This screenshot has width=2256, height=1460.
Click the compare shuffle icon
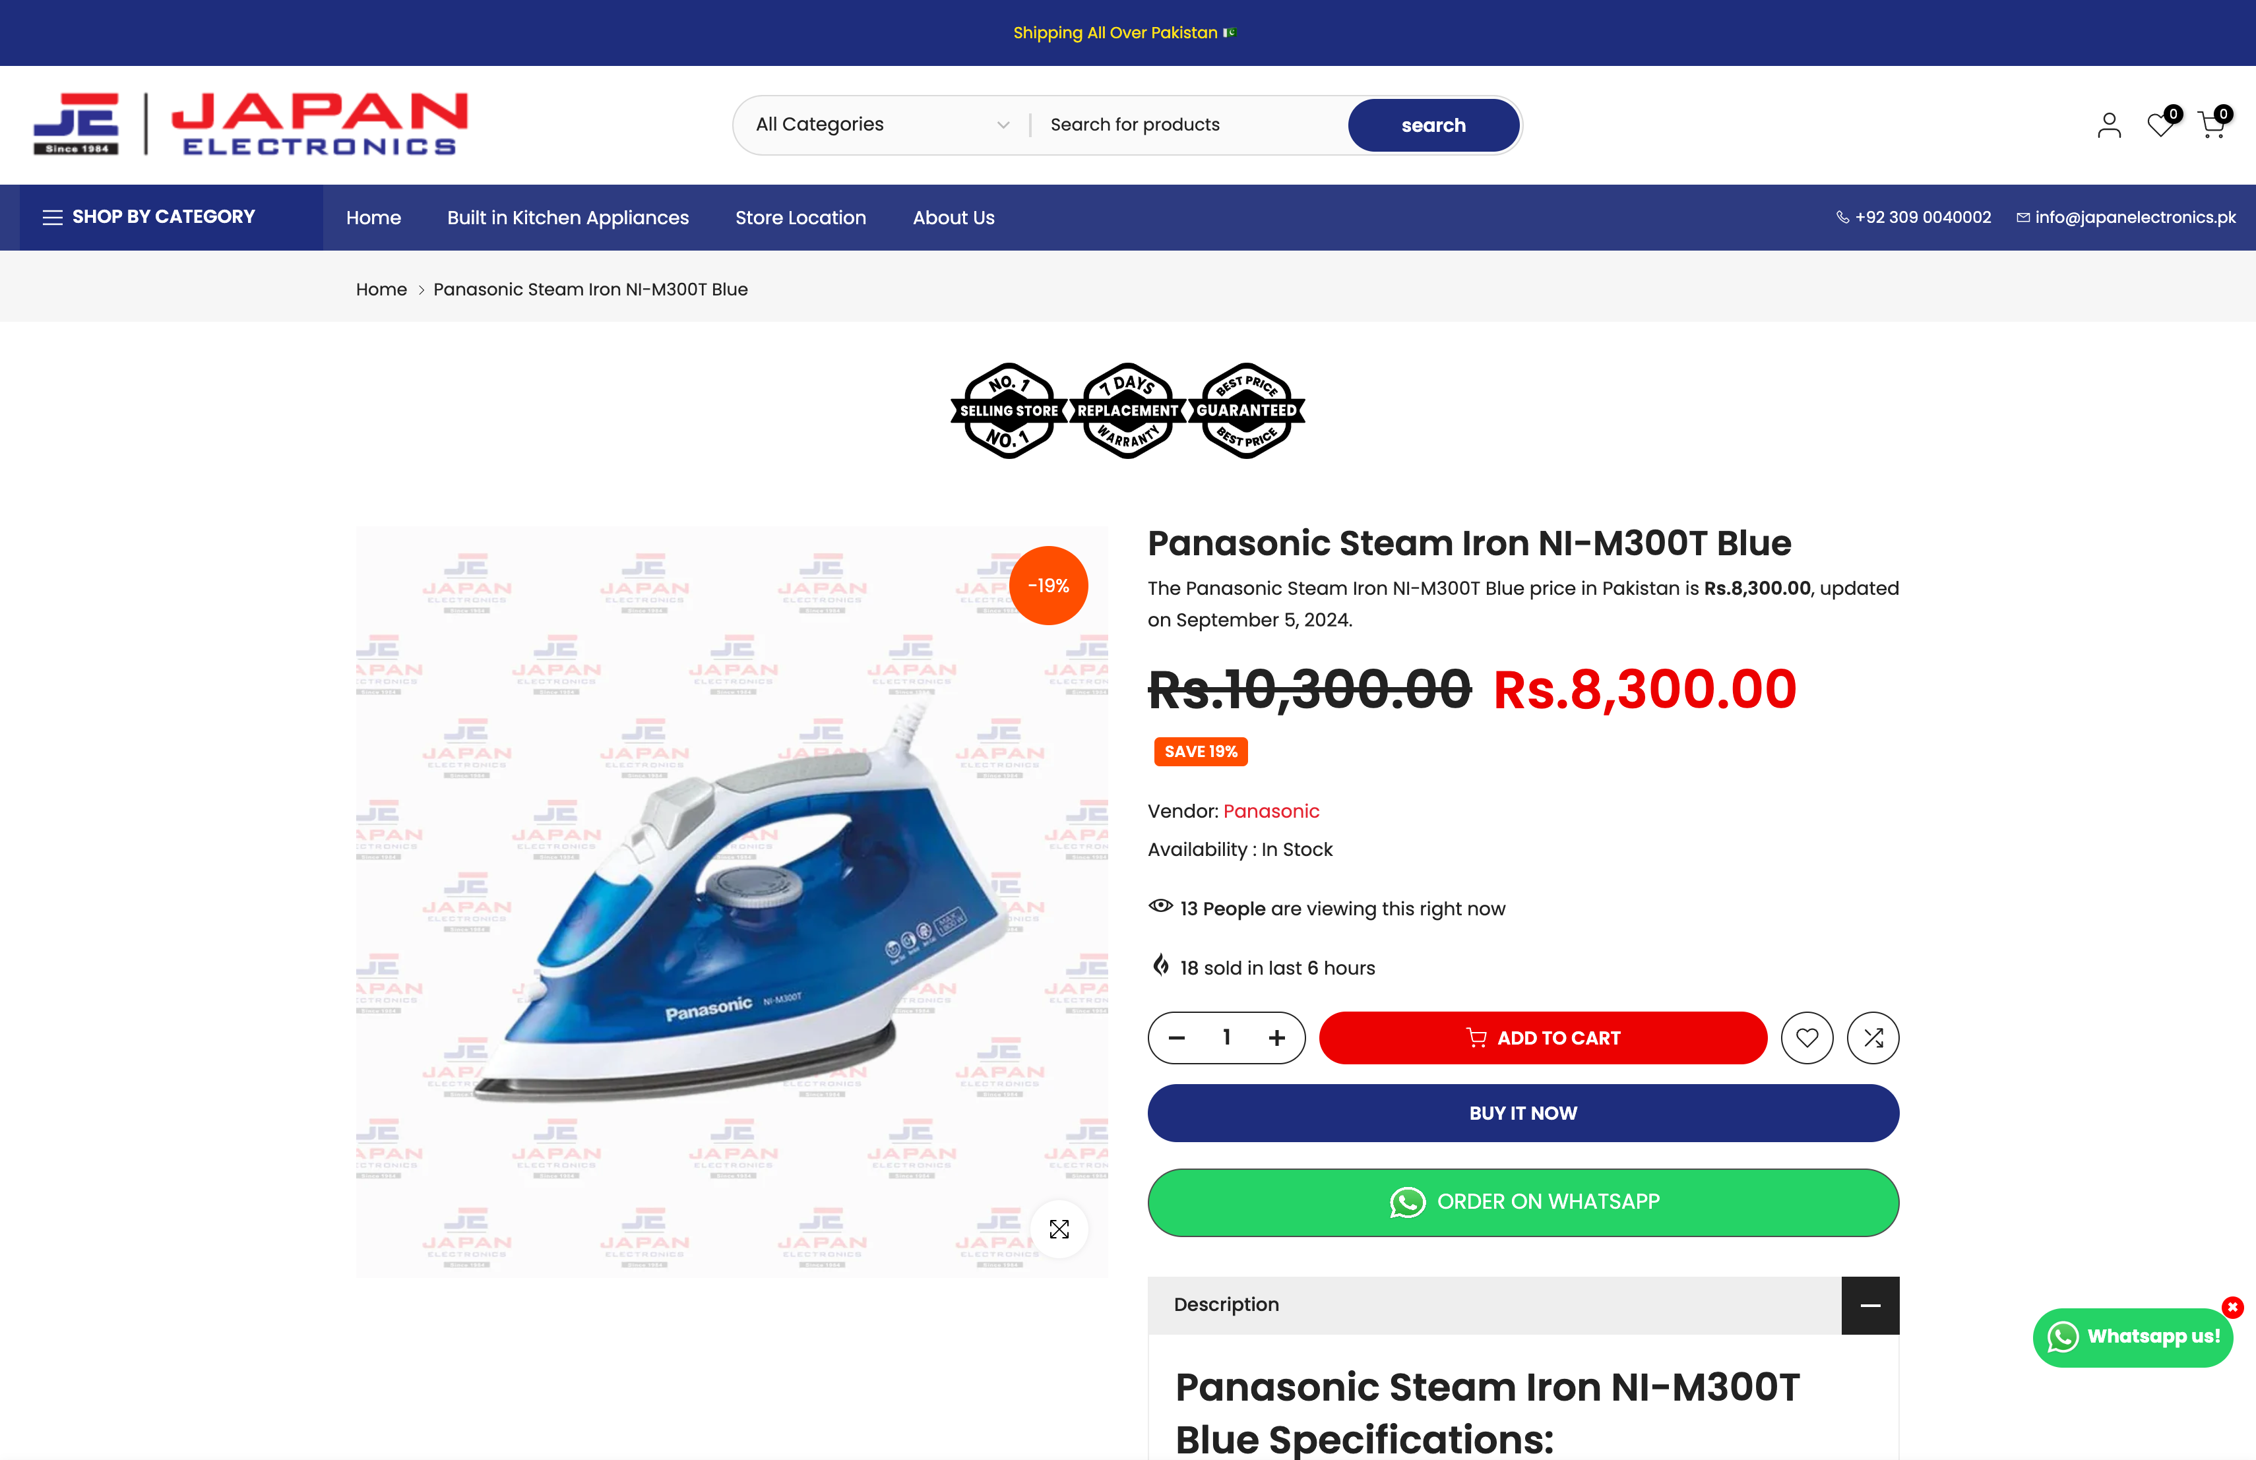(1873, 1037)
